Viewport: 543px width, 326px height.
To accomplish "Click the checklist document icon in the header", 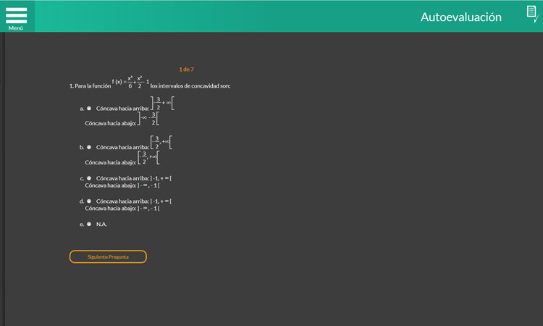I will point(531,14).
